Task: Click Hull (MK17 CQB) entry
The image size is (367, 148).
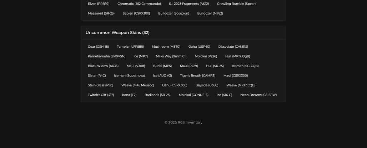Action: pyautogui.click(x=237, y=57)
